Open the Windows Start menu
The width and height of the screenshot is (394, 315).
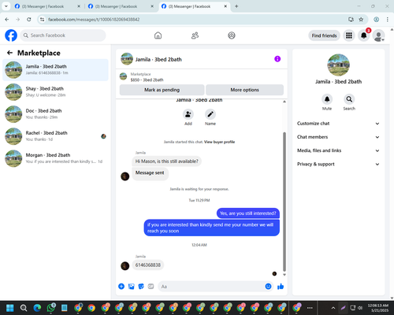point(10,308)
